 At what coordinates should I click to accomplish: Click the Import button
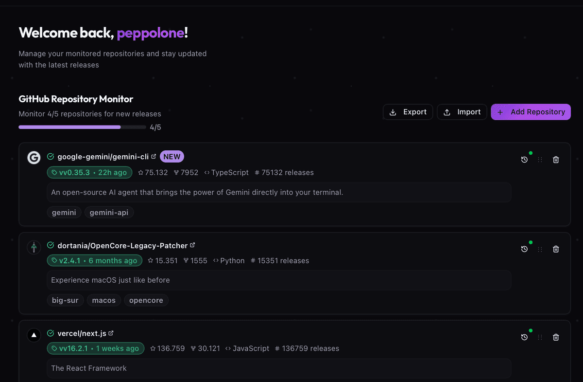tap(462, 111)
